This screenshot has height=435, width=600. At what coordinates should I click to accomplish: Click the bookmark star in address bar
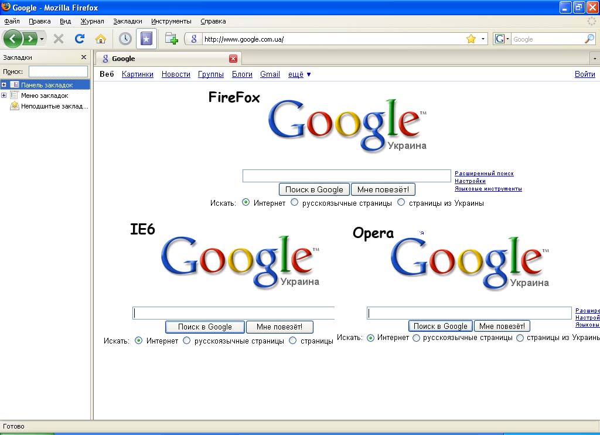coord(471,39)
